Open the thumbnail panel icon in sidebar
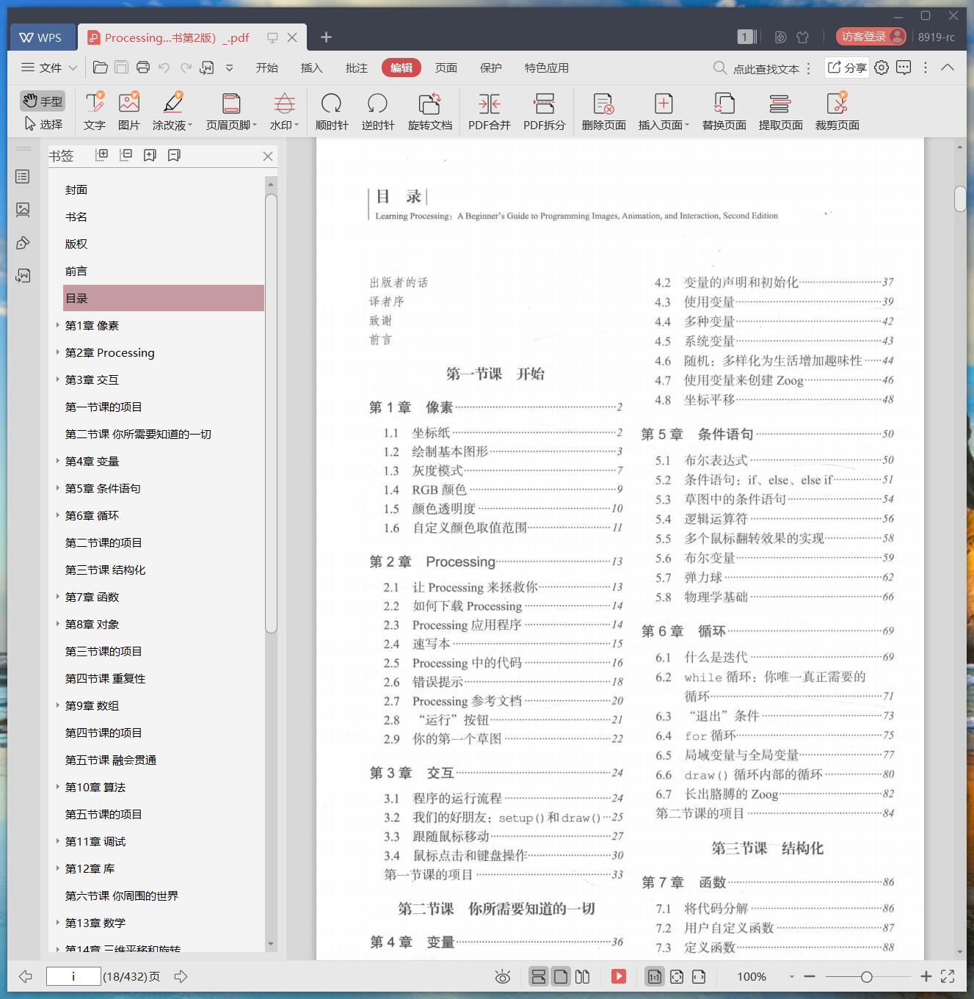Screen dimensions: 974x999 pos(23,210)
